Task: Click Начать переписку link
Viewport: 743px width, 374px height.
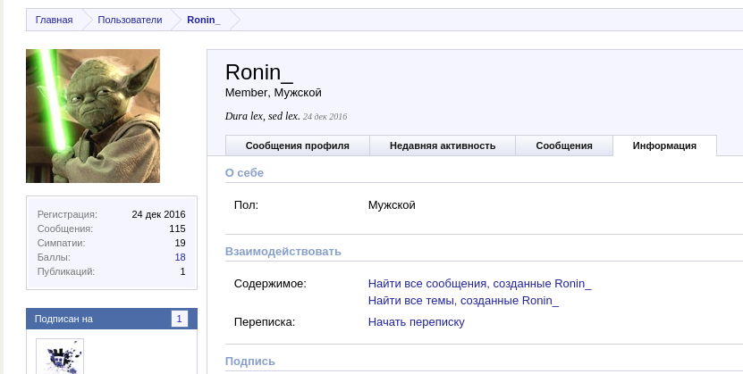Action: click(x=416, y=322)
